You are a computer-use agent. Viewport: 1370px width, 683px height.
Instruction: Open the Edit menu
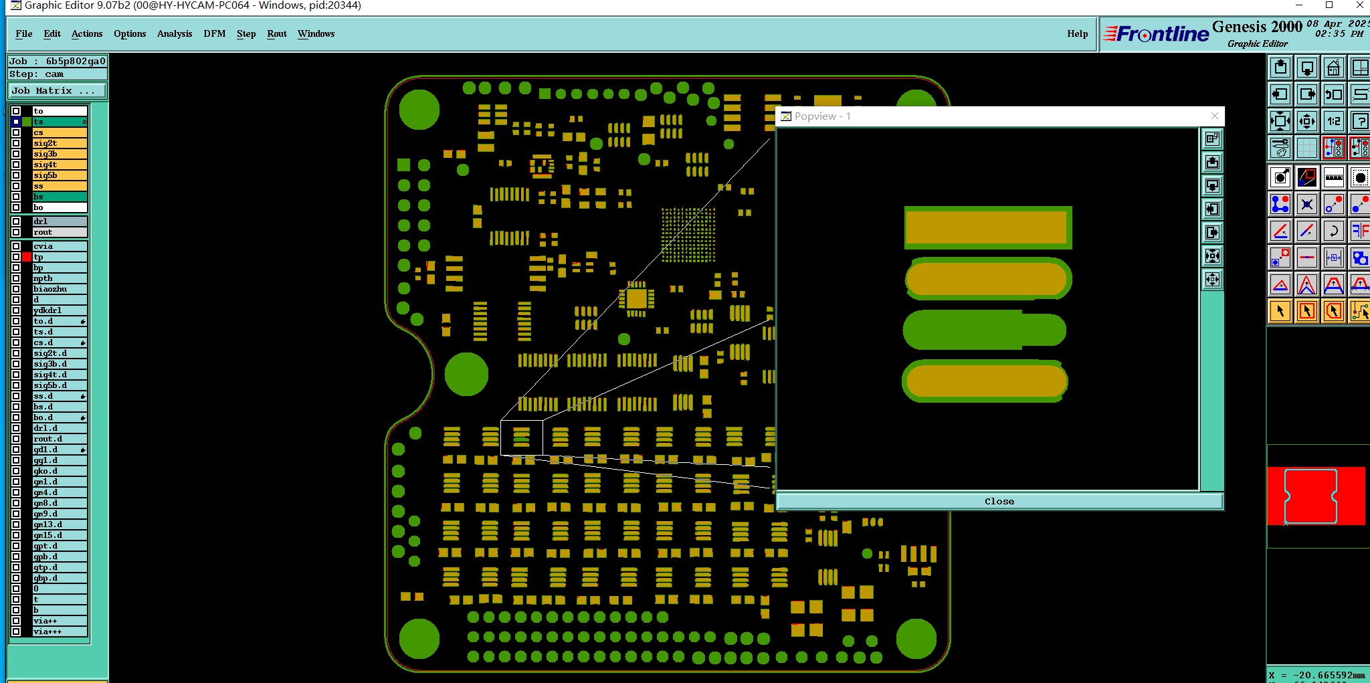(x=52, y=33)
